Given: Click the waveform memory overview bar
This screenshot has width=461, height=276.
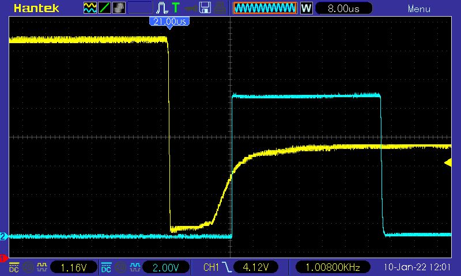Looking at the screenshot, I should pos(265,8).
